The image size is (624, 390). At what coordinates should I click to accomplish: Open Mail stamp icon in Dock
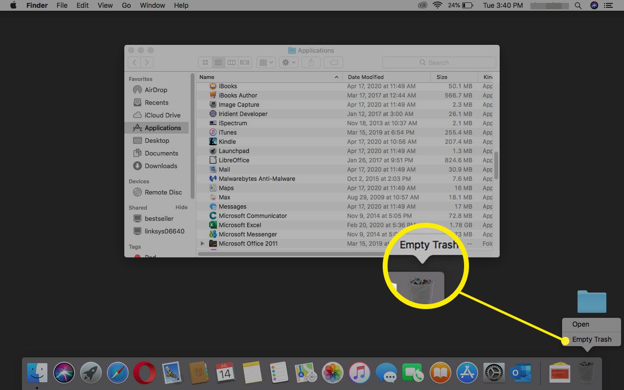[171, 373]
